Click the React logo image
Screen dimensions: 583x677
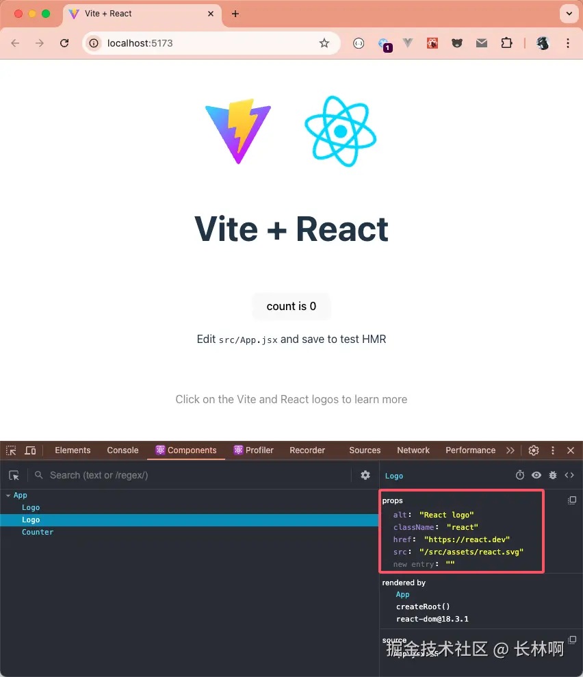(341, 131)
